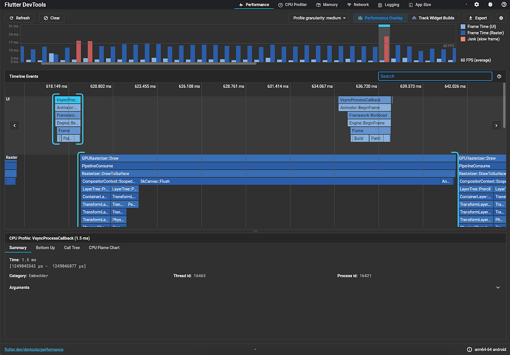Open the CPU Flame Chart tab

[x=104, y=248]
